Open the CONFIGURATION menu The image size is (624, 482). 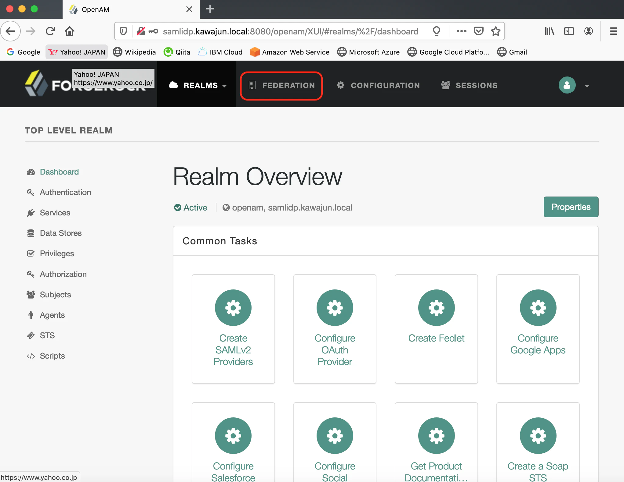[378, 85]
